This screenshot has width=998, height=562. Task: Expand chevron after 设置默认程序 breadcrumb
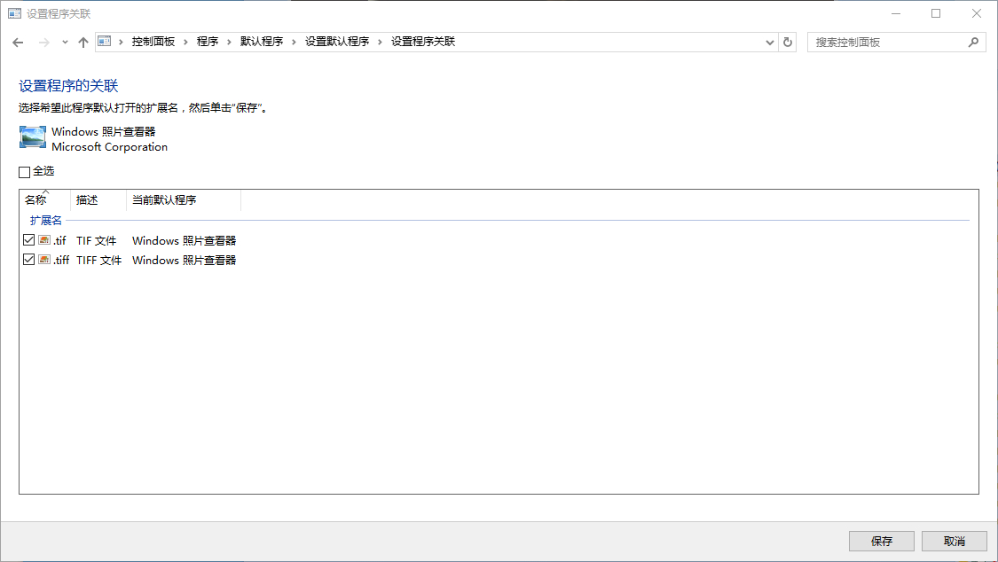pos(380,42)
